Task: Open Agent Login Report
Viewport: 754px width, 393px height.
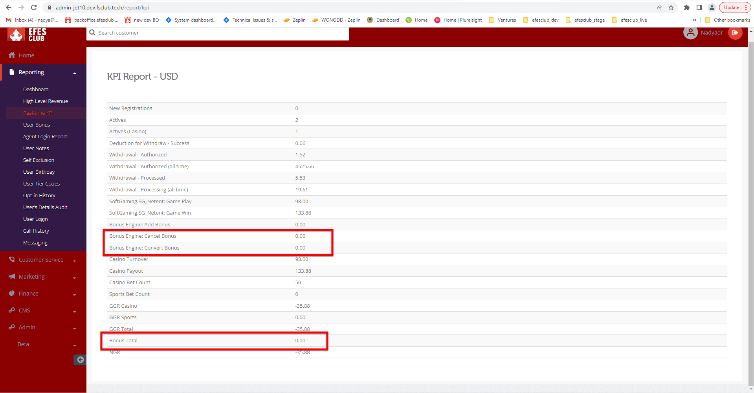Action: tap(45, 136)
